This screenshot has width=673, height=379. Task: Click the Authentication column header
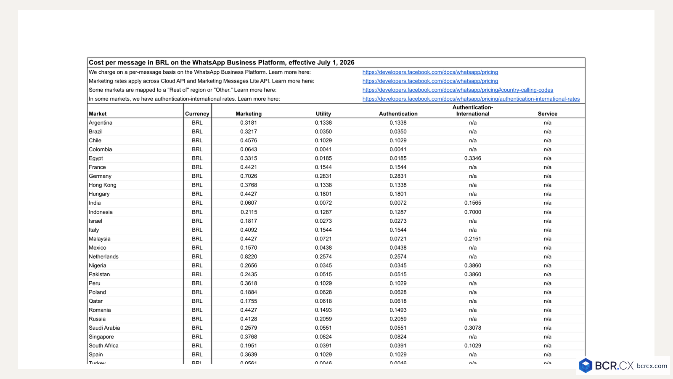[398, 114]
